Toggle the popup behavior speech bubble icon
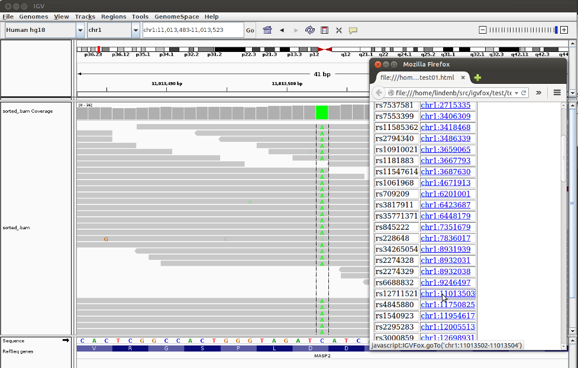 (353, 30)
